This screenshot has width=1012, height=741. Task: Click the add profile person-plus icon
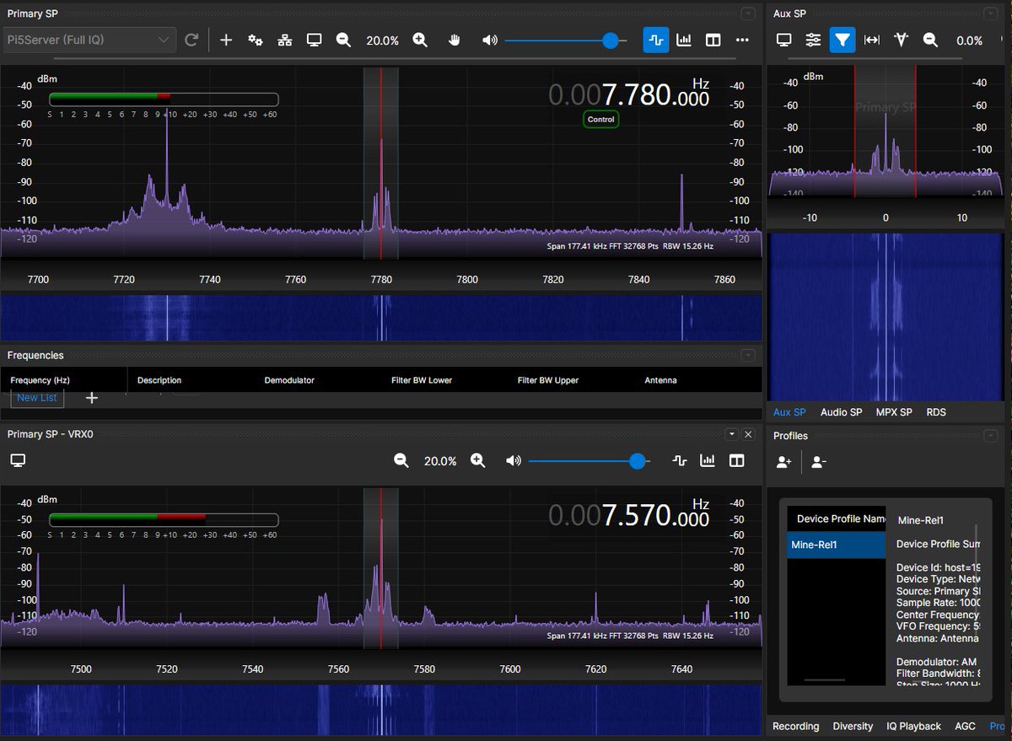tap(784, 461)
